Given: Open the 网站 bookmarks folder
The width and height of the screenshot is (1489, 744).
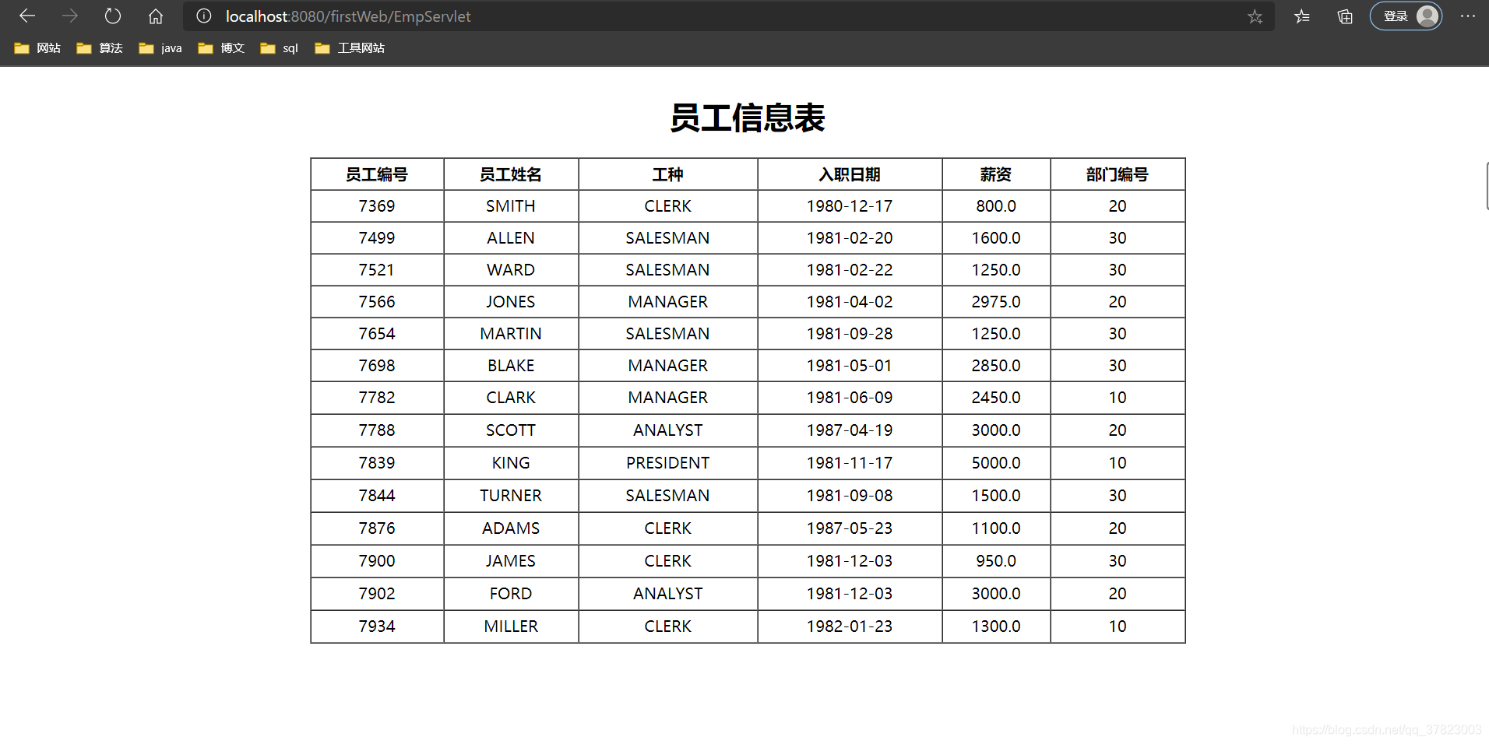Looking at the screenshot, I should [x=37, y=48].
